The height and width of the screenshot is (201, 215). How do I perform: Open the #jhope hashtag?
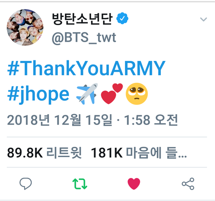(38, 94)
